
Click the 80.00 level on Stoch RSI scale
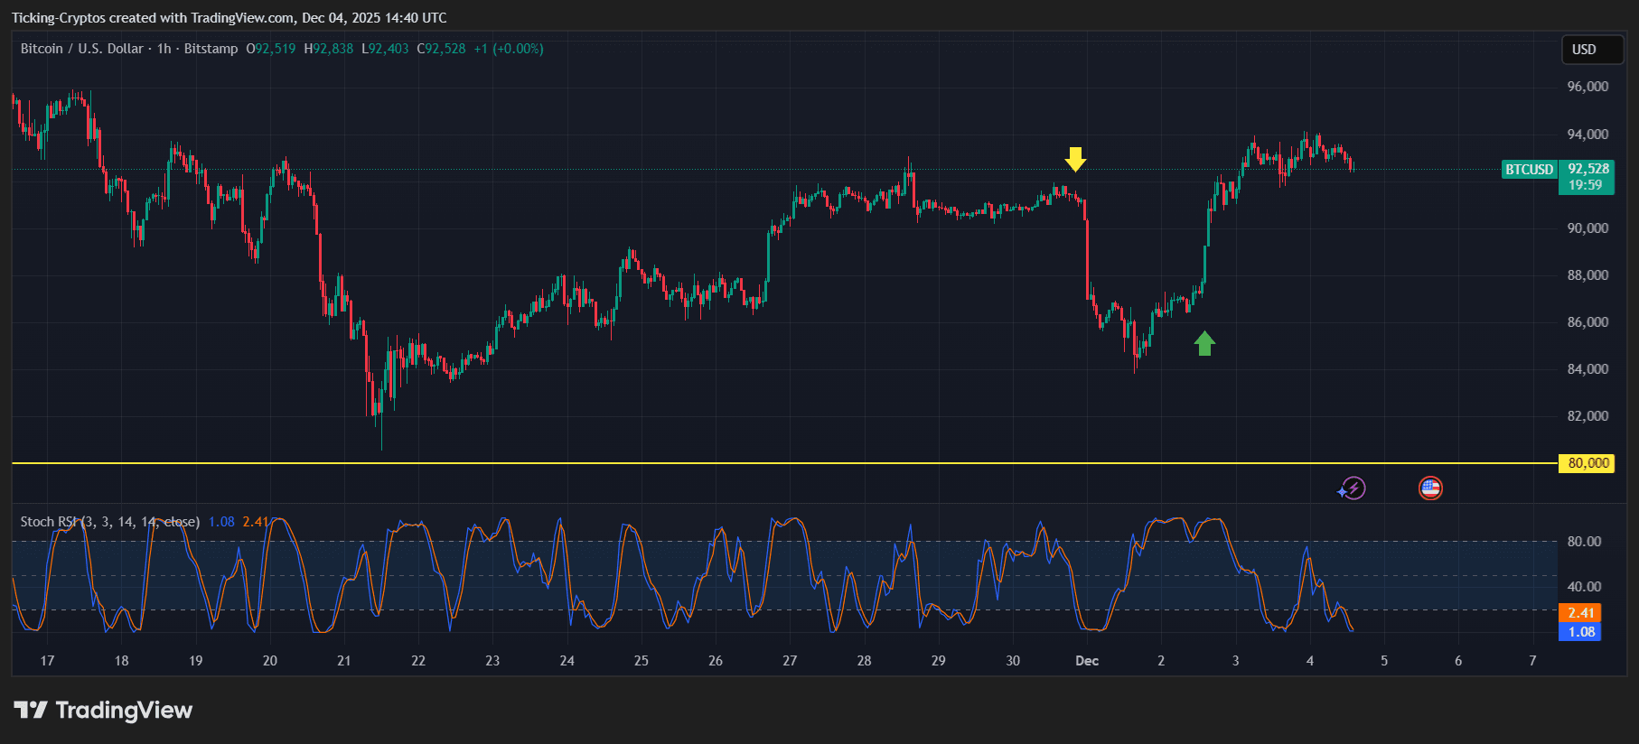pyautogui.click(x=1584, y=542)
